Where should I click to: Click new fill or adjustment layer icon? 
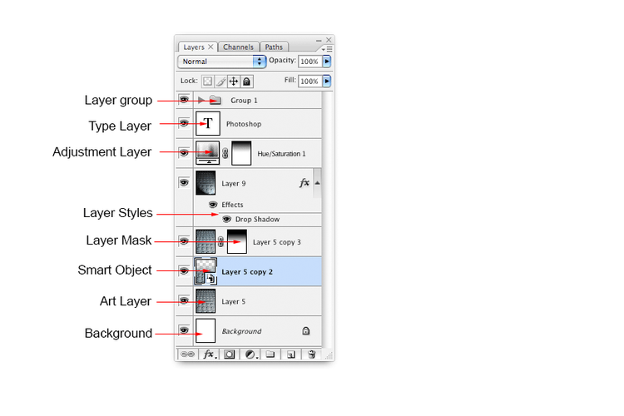tap(250, 354)
